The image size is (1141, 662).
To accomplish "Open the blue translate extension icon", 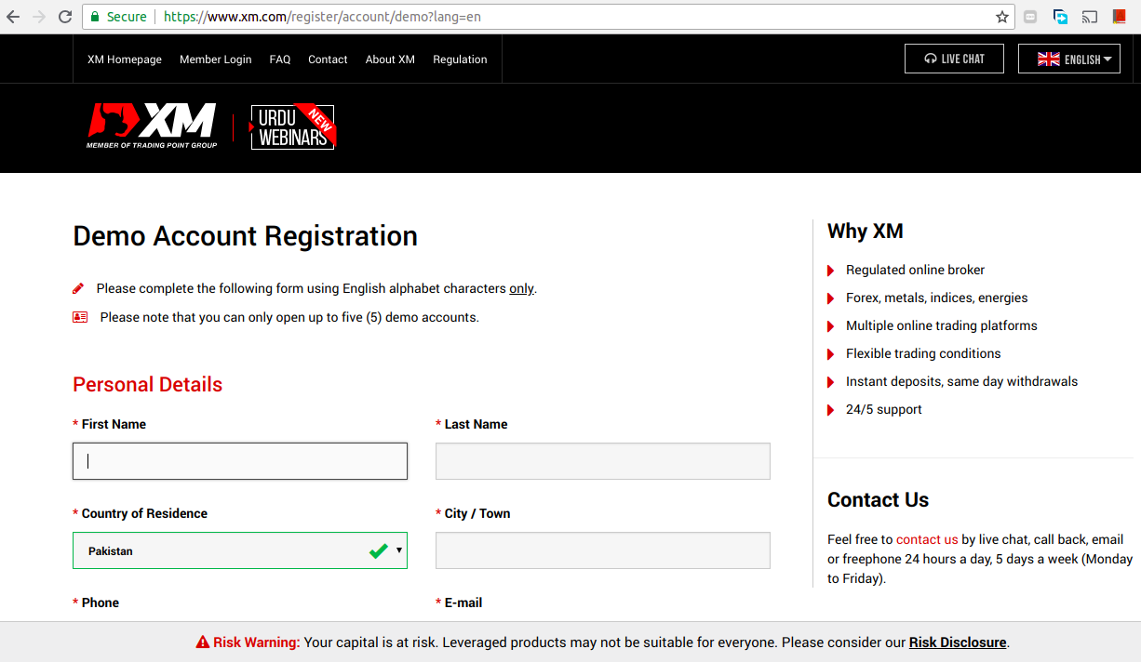I will click(1060, 17).
